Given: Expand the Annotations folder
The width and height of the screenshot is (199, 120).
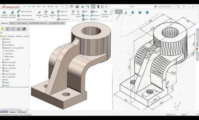Looking at the screenshot, I should (x=1, y=45).
